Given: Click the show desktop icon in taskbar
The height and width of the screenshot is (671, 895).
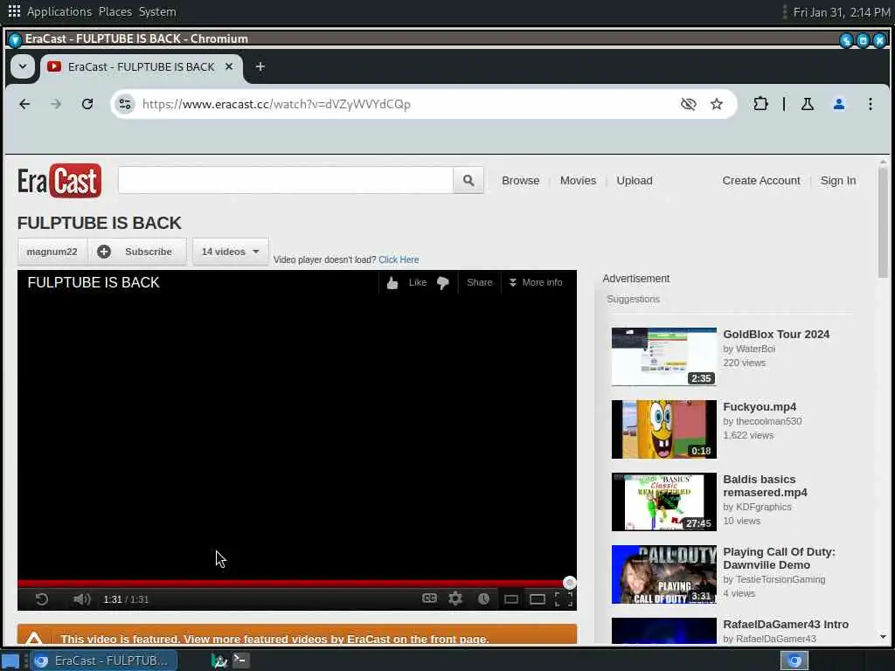Looking at the screenshot, I should pyautogui.click(x=10, y=661).
